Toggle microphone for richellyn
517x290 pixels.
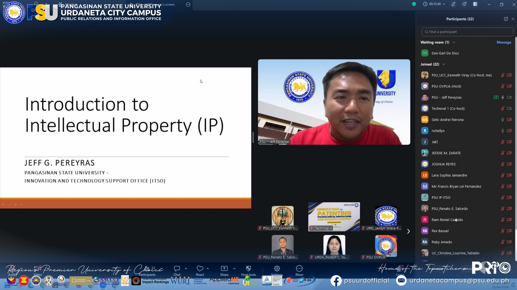(x=503, y=131)
